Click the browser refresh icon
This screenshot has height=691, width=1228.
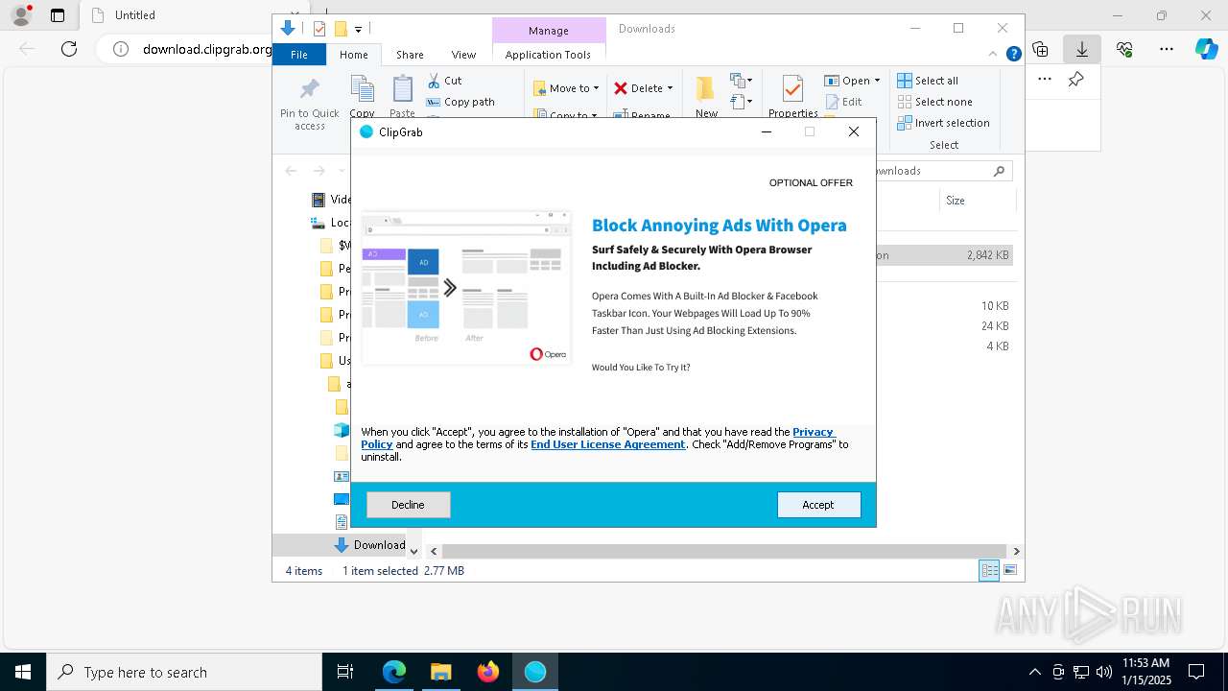pyautogui.click(x=69, y=49)
